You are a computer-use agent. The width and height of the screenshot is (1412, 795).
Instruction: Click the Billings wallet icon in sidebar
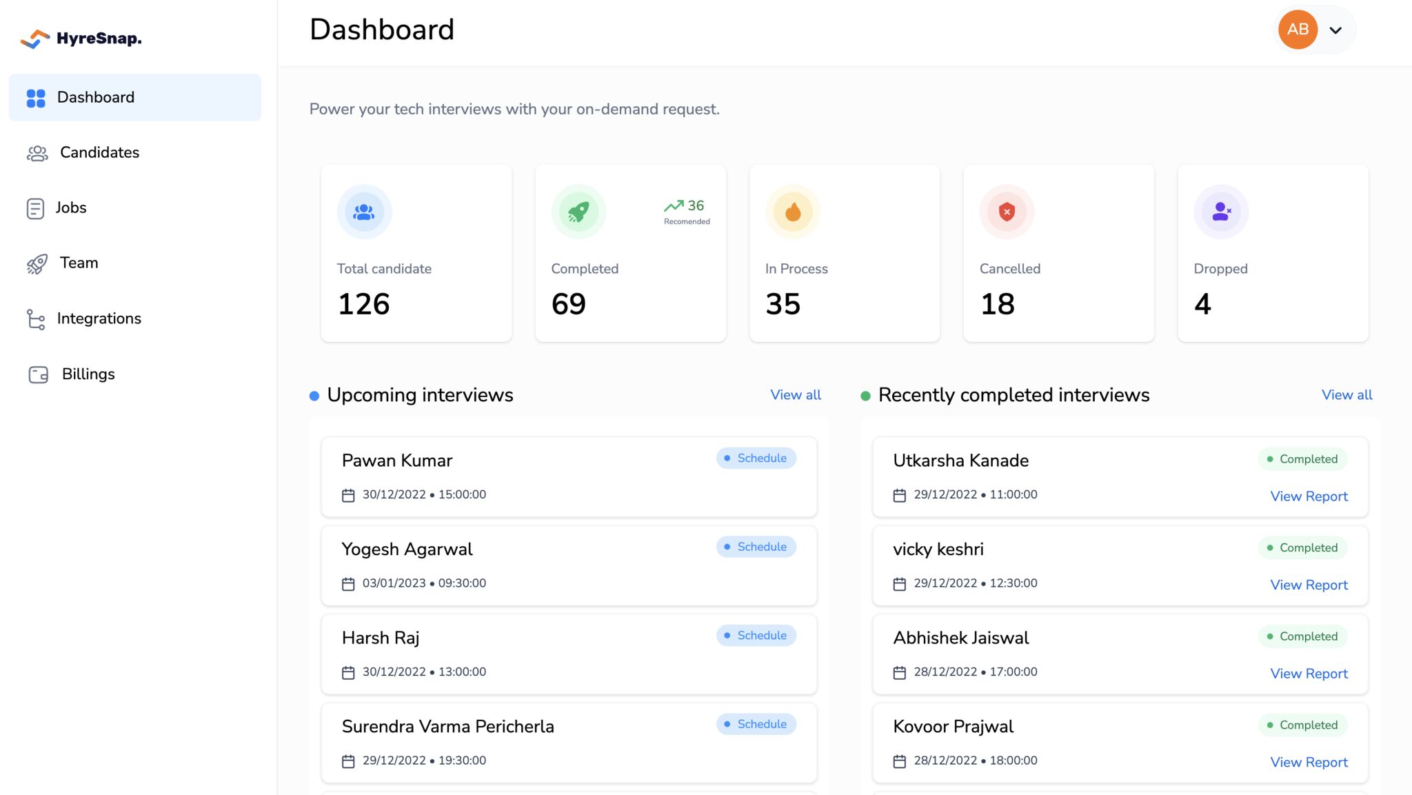tap(38, 374)
